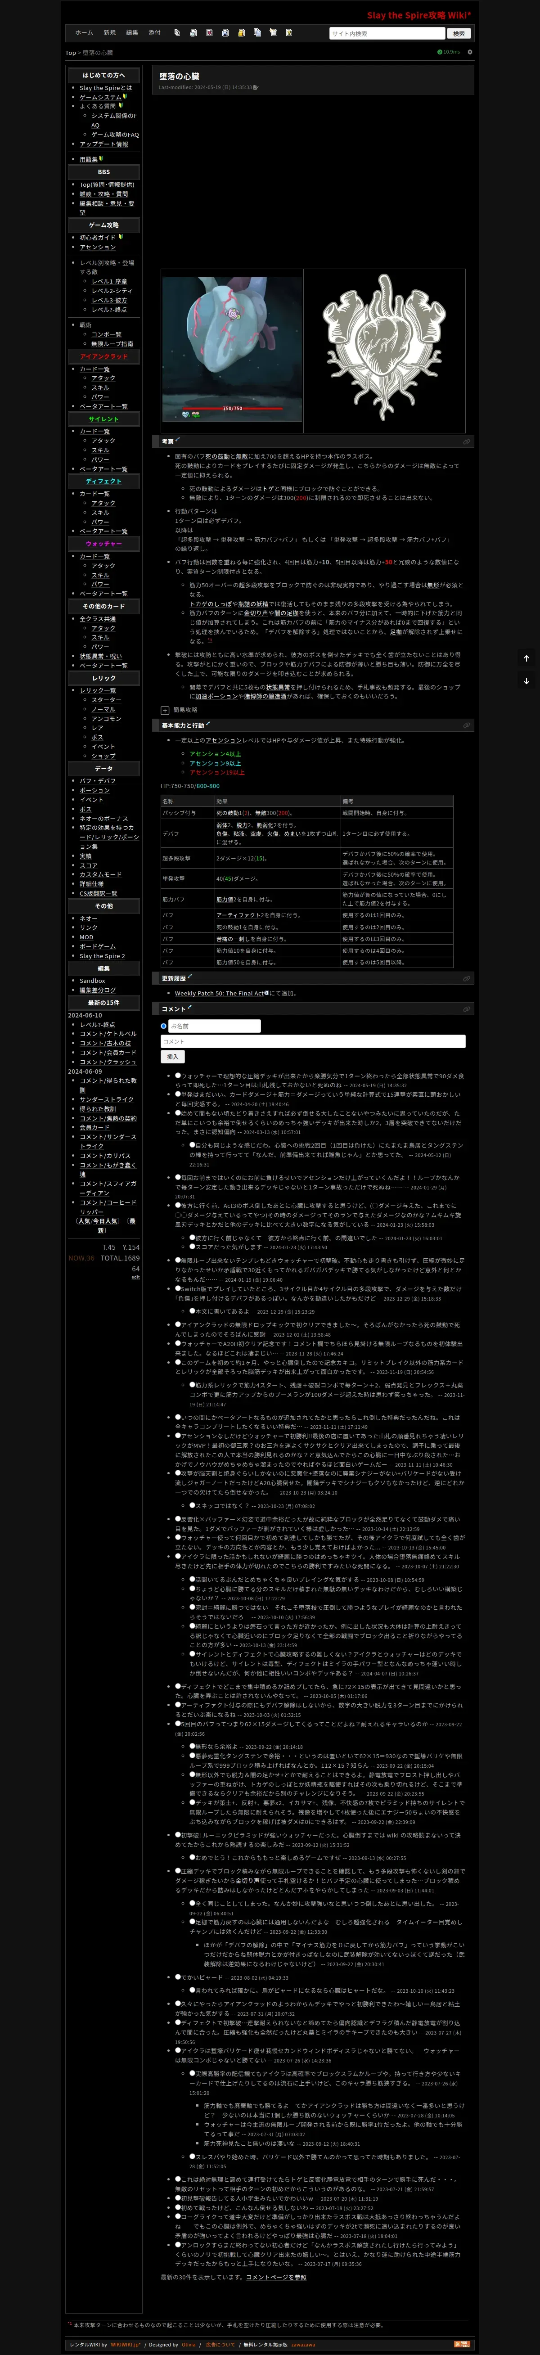Image resolution: width=540 pixels, height=2355 pixels.
Task: Open the Corrupt Heart emblem artwork image
Action: (x=384, y=350)
